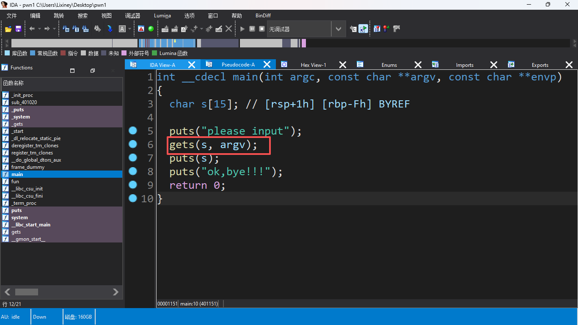Click the green circle toolbar icon
This screenshot has width=578, height=325.
[151, 29]
